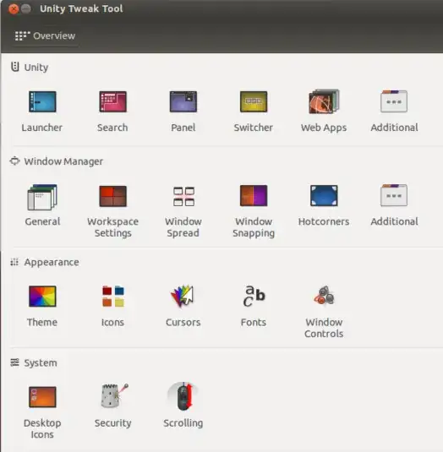Open Workspace Settings
Image resolution: width=443 pixels, height=452 pixels.
tap(112, 196)
